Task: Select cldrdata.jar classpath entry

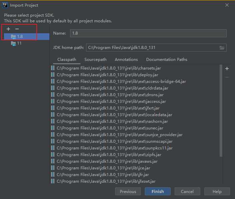Action: pyautogui.click(x=135, y=88)
